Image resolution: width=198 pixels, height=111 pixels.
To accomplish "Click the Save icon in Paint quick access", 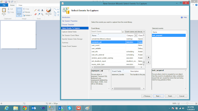I will pyautogui.click(x=6, y=2).
